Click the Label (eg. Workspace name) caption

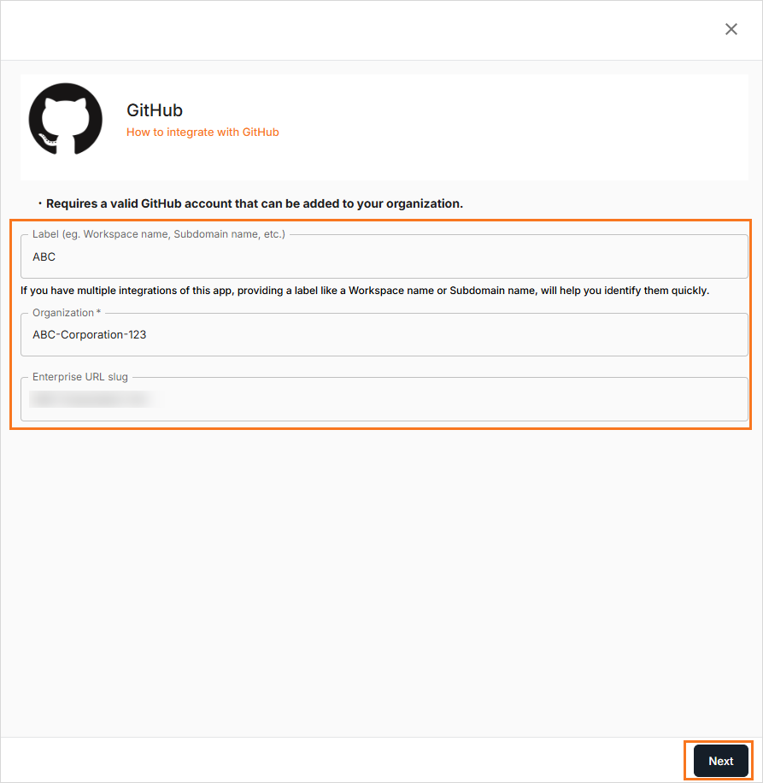(159, 233)
